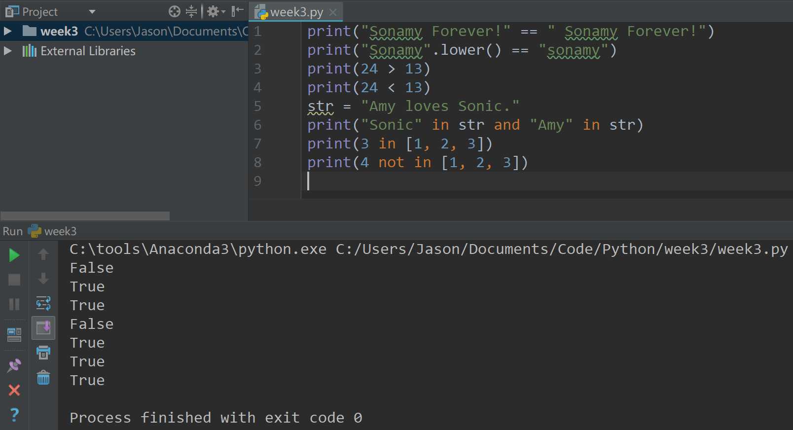This screenshot has height=430, width=793.
Task: Close the week3.py editor tab
Action: pos(333,12)
